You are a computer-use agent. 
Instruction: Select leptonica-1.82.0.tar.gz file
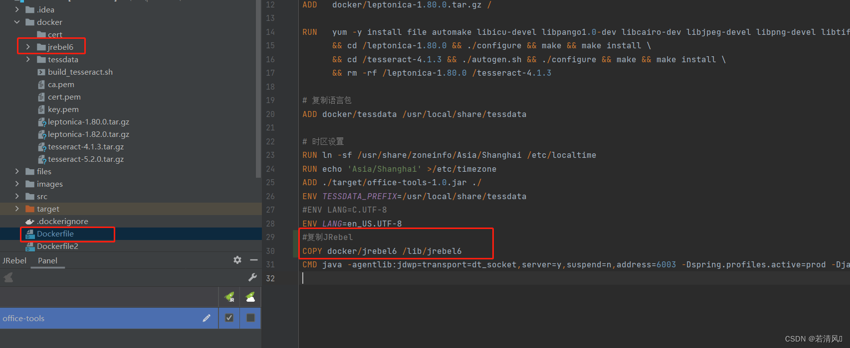[x=89, y=134]
